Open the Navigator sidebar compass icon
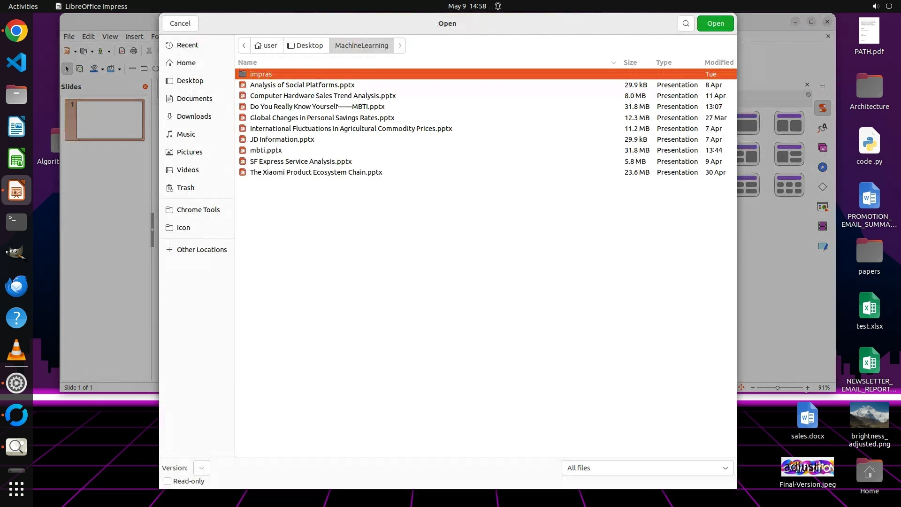 pyautogui.click(x=823, y=168)
